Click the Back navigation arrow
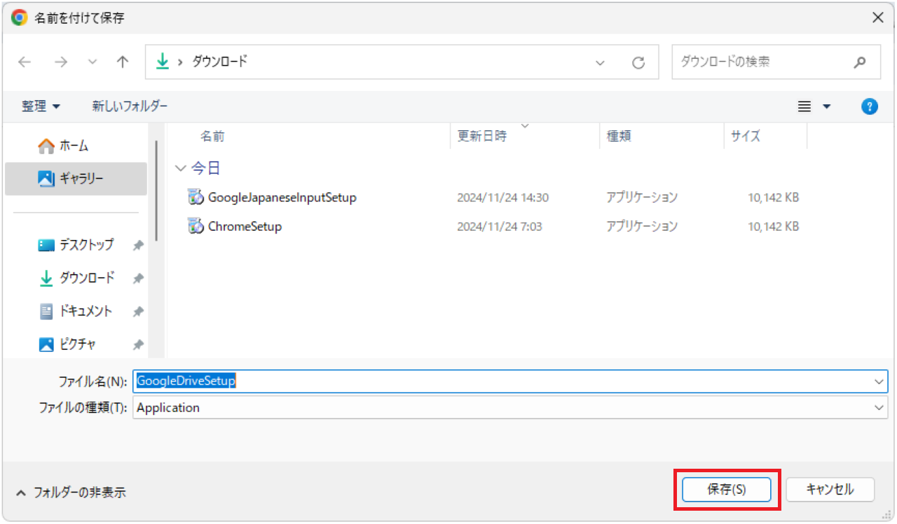 [x=25, y=62]
